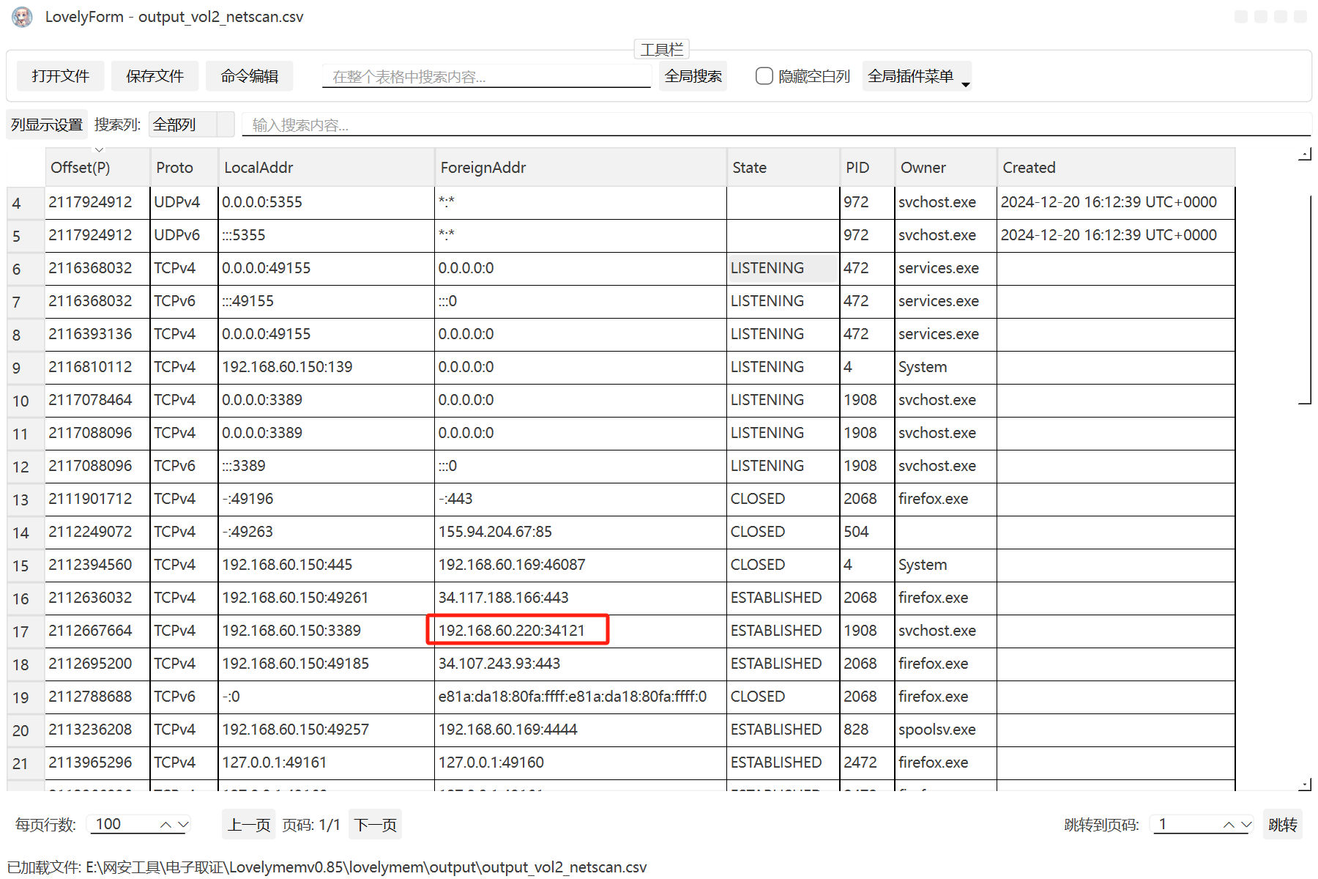Expand the dropdown arrow next to 全局插件菜单
This screenshot has width=1318, height=879.
[967, 82]
